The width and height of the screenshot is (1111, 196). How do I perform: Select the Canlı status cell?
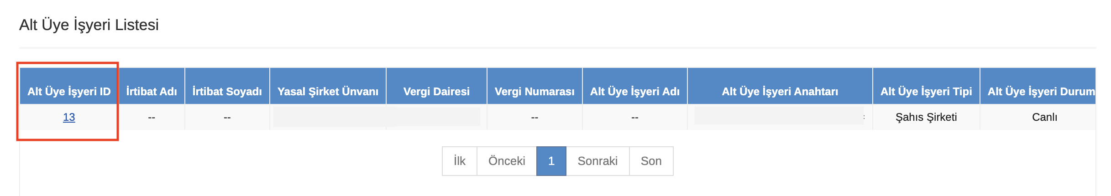(x=1044, y=117)
